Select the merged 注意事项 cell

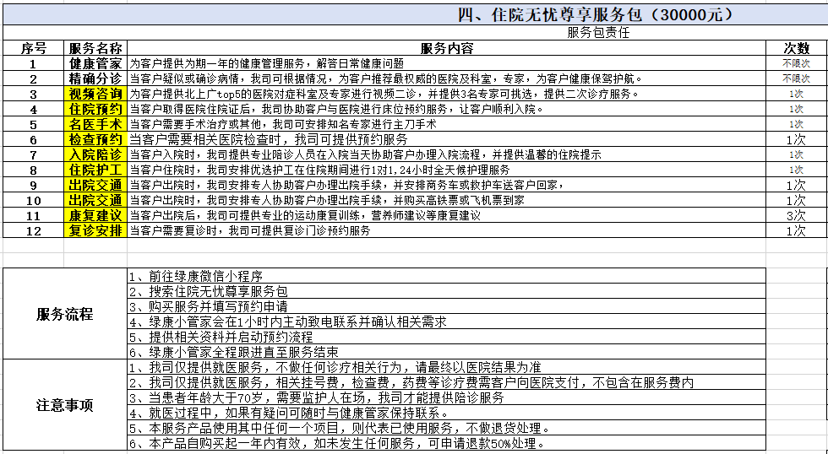tap(64, 405)
